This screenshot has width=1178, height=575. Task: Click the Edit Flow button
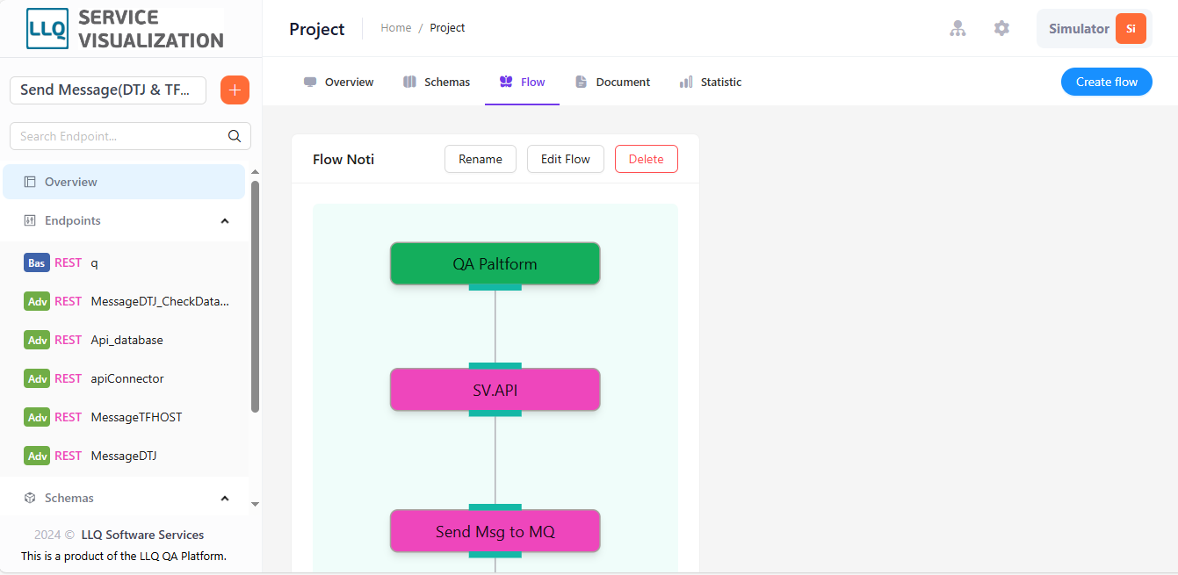pyautogui.click(x=566, y=159)
